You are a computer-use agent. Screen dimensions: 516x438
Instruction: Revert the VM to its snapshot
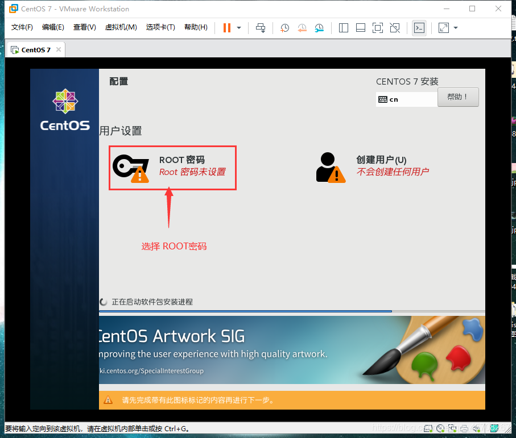click(301, 27)
